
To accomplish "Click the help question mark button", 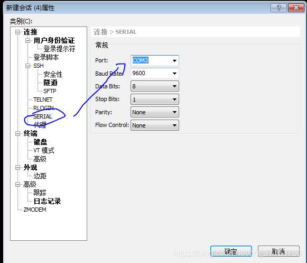I will click(278, 8).
